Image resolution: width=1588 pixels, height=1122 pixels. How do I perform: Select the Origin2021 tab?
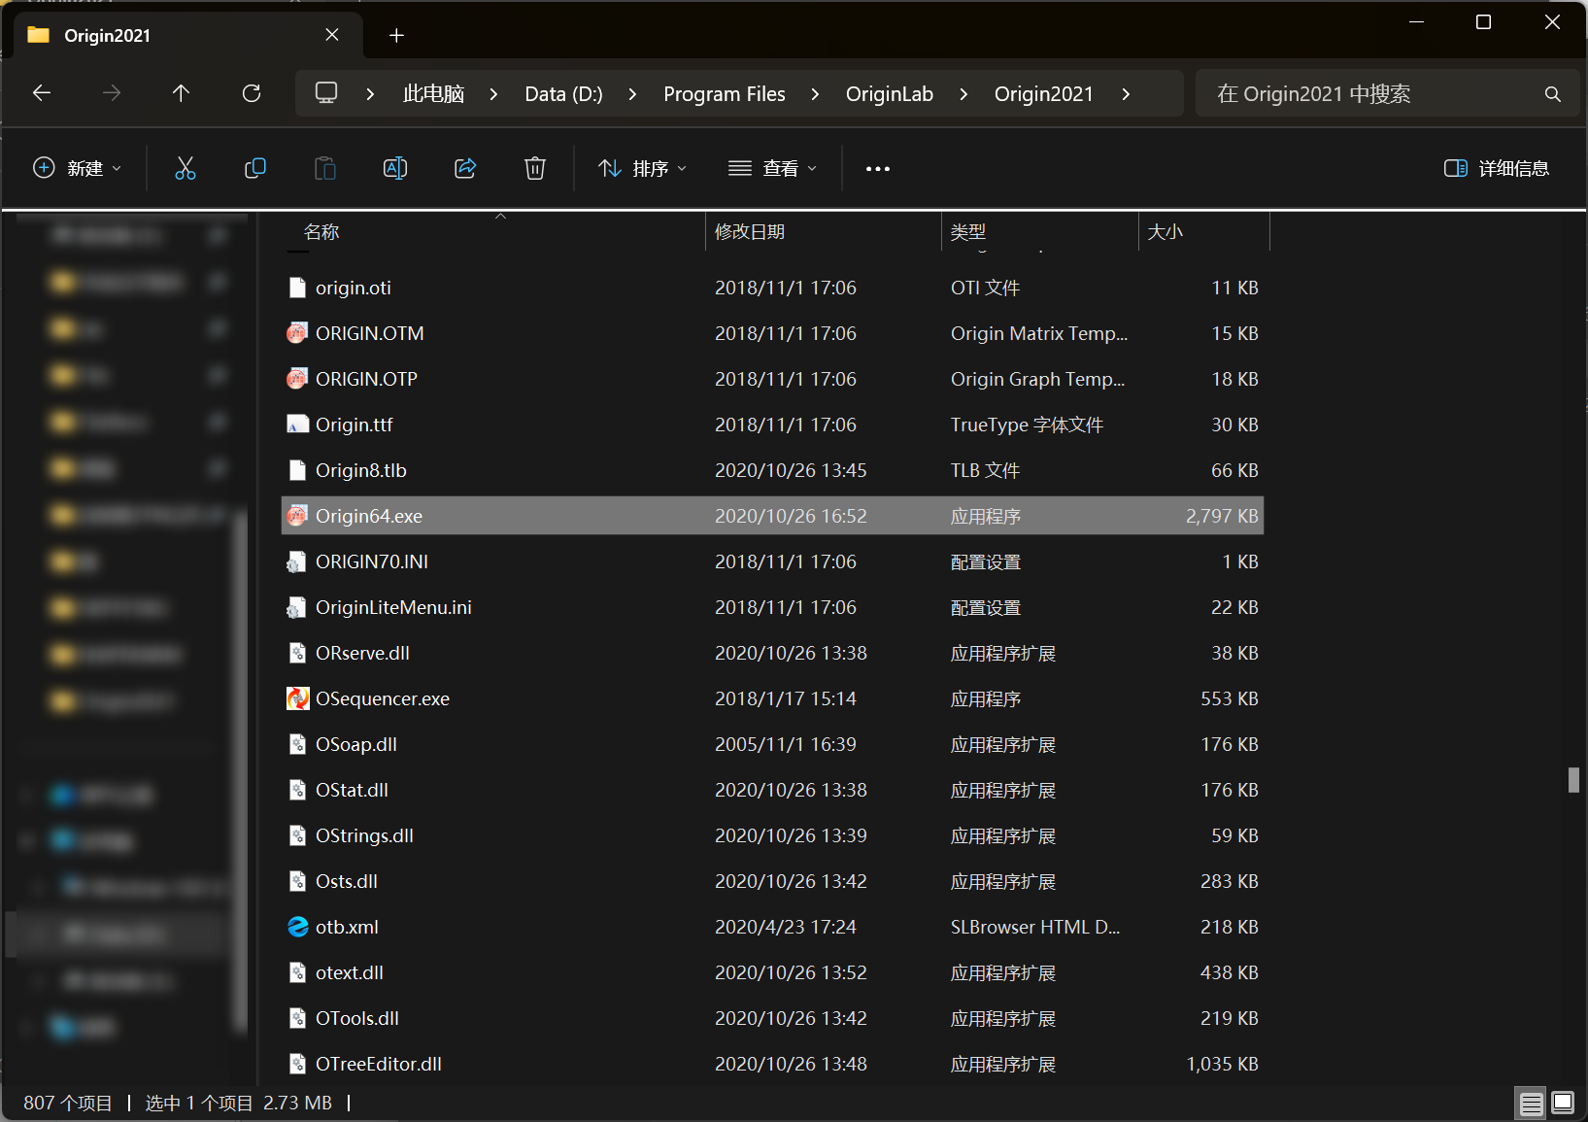click(x=187, y=35)
